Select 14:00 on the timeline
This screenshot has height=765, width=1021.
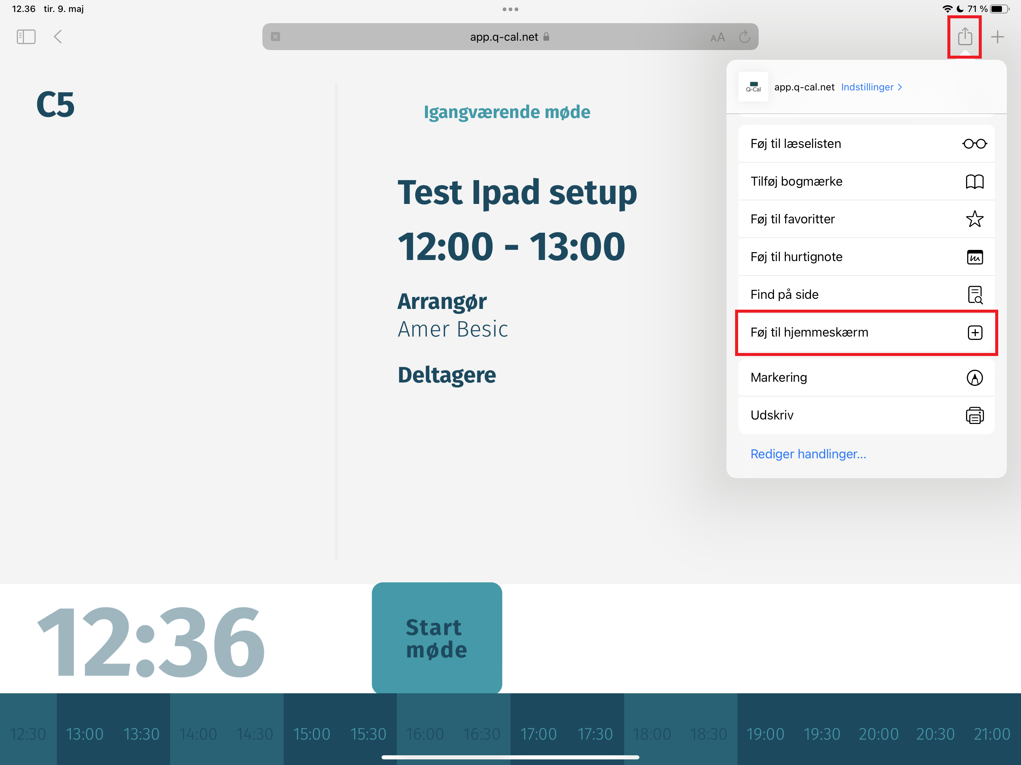pyautogui.click(x=198, y=734)
